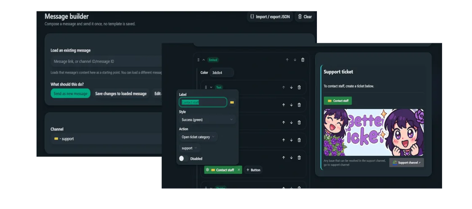
Task: Open the support channel selector
Action: coord(106,139)
